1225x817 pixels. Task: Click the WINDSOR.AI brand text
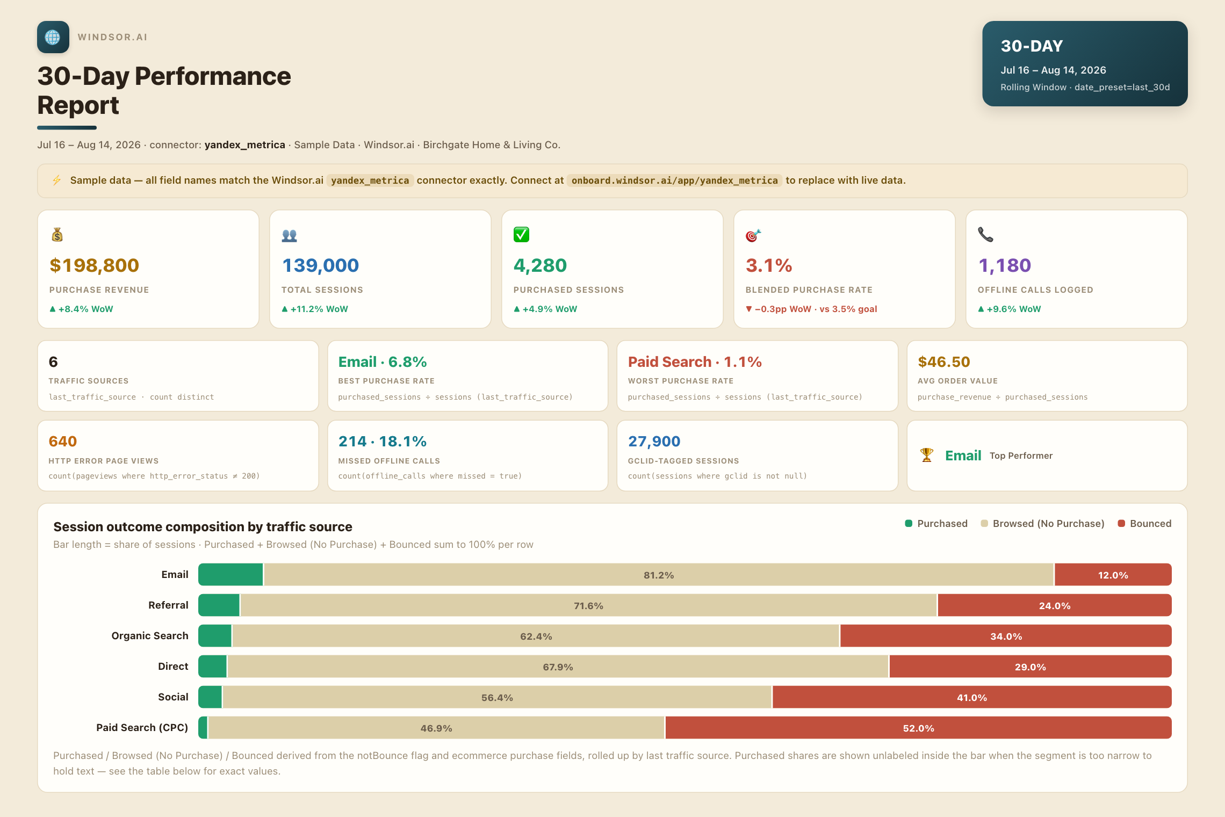point(112,37)
